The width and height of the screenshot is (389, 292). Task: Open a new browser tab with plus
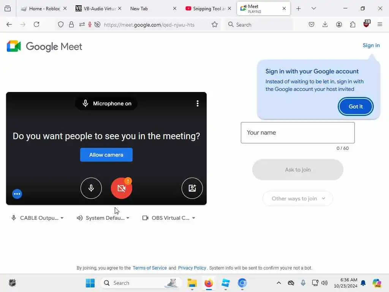pos(299,9)
